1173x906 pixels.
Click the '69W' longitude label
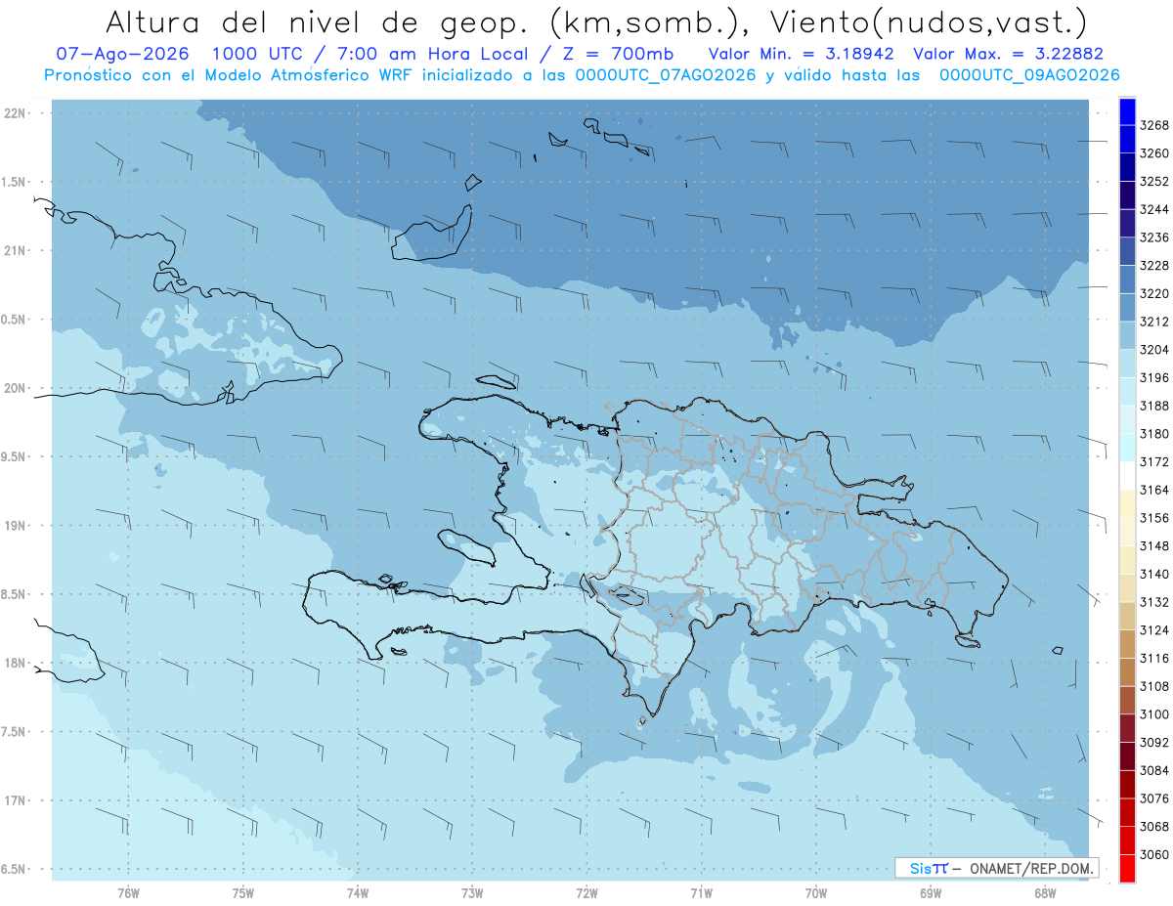pos(931,892)
